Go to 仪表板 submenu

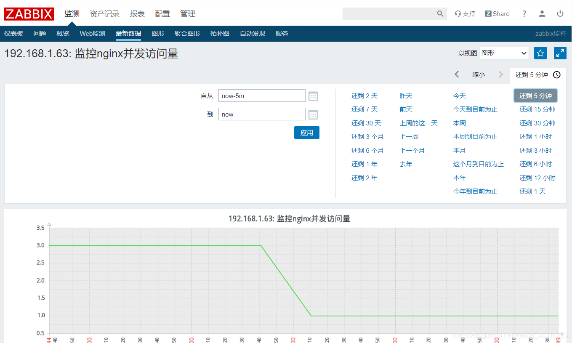[13, 34]
